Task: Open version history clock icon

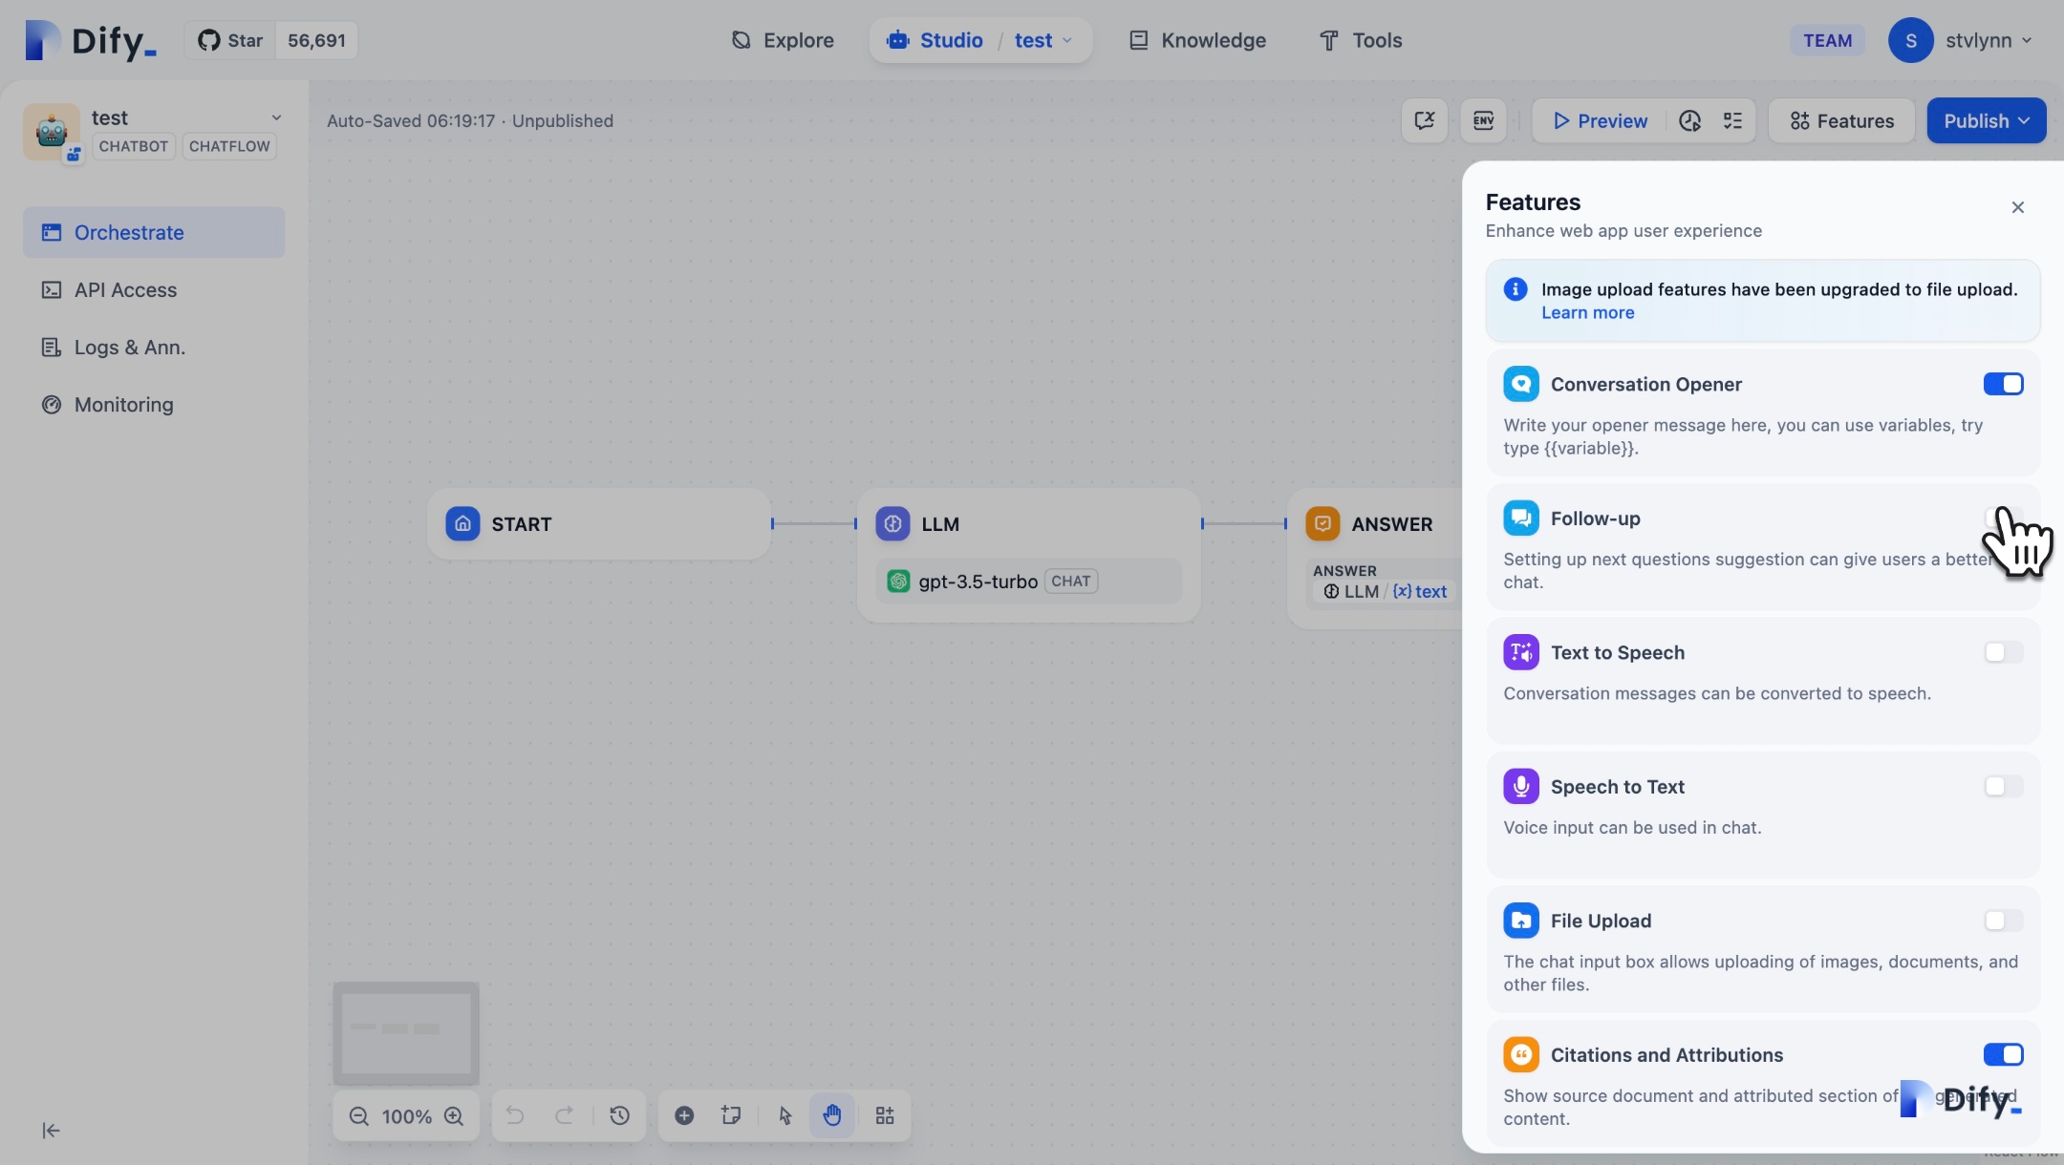Action: coord(619,1115)
